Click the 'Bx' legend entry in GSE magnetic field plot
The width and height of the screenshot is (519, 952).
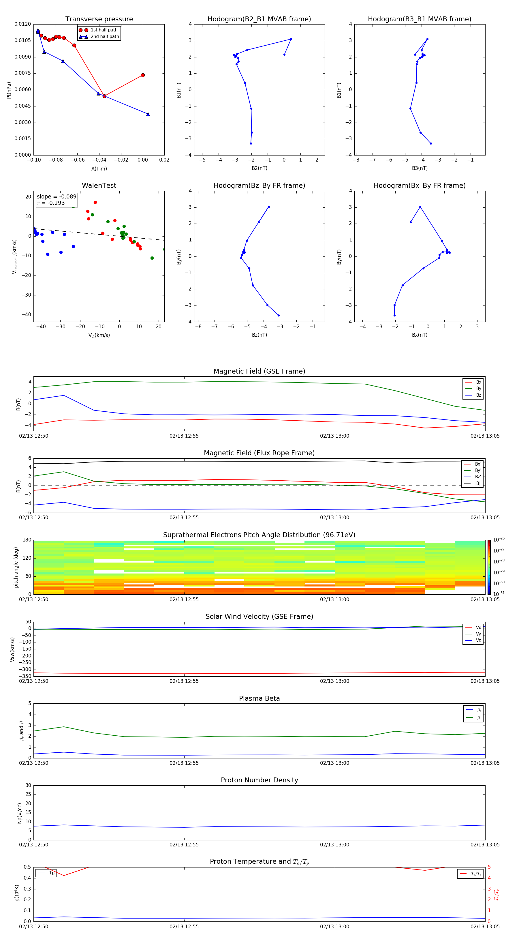tap(473, 382)
